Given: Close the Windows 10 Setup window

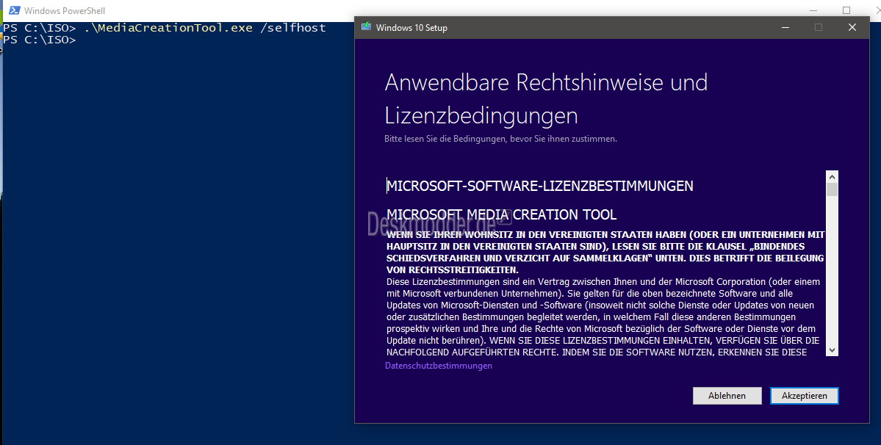Looking at the screenshot, I should coord(852,27).
